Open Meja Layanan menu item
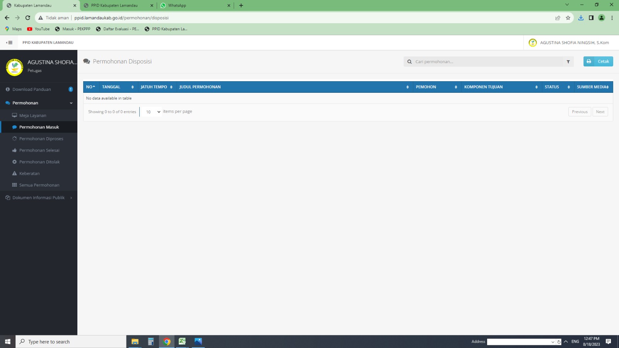Viewport: 619px width, 348px height. [x=39, y=115]
